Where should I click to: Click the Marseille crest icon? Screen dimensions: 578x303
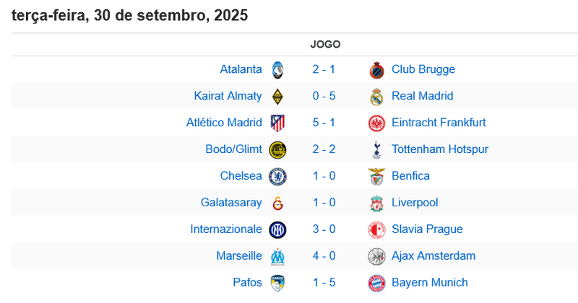pos(277,256)
